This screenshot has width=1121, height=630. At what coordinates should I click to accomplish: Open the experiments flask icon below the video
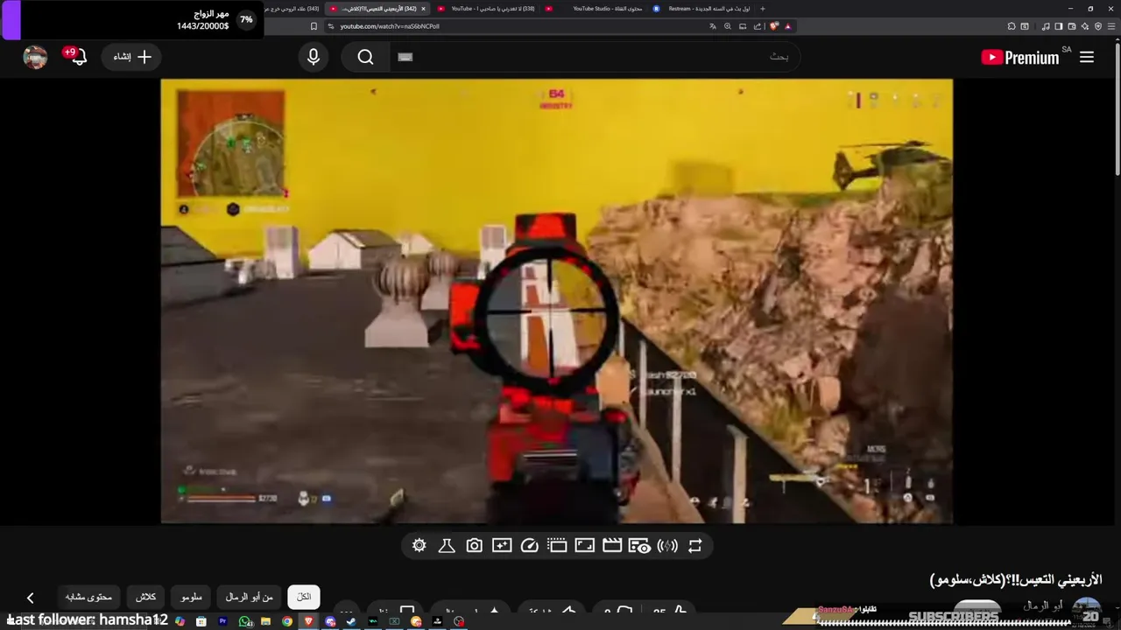click(x=447, y=546)
